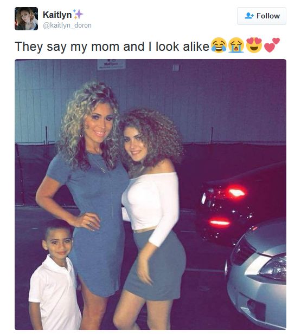Click the woman in blue dress in photo
This screenshot has height=334, width=301.
(x=87, y=192)
